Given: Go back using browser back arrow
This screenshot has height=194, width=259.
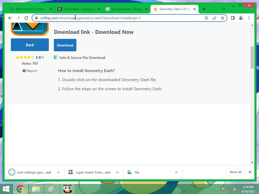Looking at the screenshot, I should [x=10, y=18].
